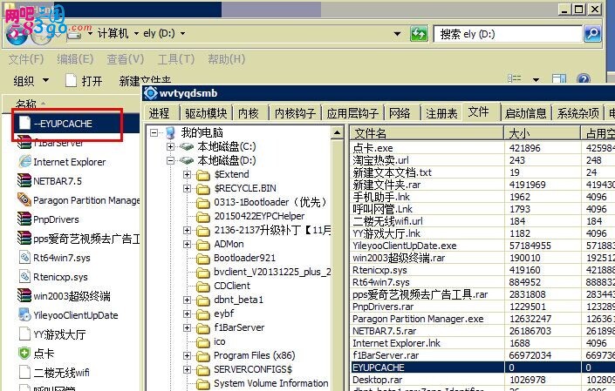Image resolution: width=615 pixels, height=391 pixels.
Task: Switch to the 网络 tab
Action: 400,113
